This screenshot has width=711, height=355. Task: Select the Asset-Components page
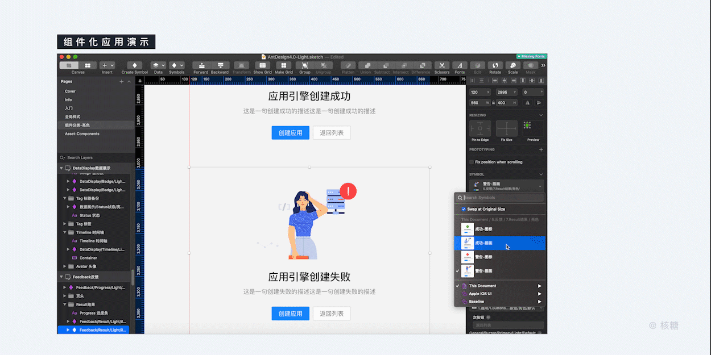pos(82,134)
